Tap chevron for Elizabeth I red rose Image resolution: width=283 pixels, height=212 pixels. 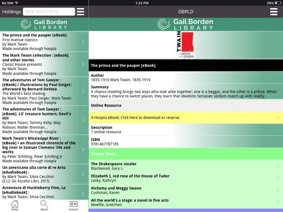click(278, 178)
